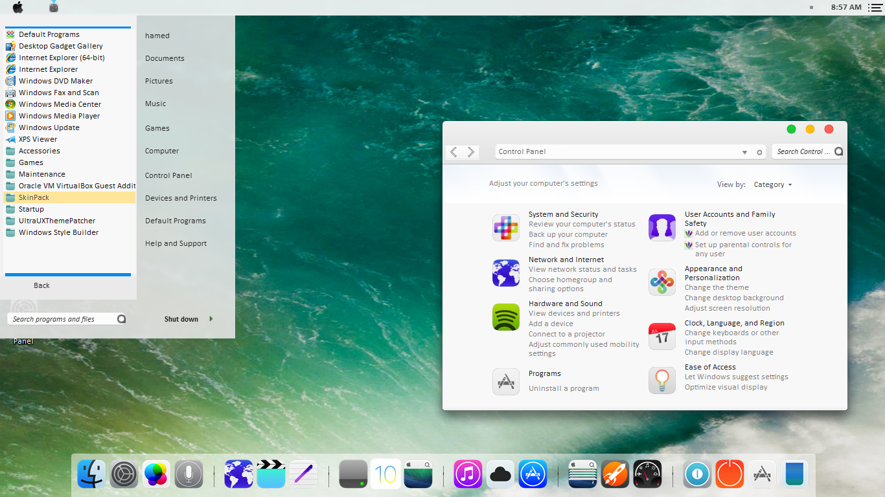Screen dimensions: 885x497
Task: Open Finder from the dock
Action: click(91, 474)
